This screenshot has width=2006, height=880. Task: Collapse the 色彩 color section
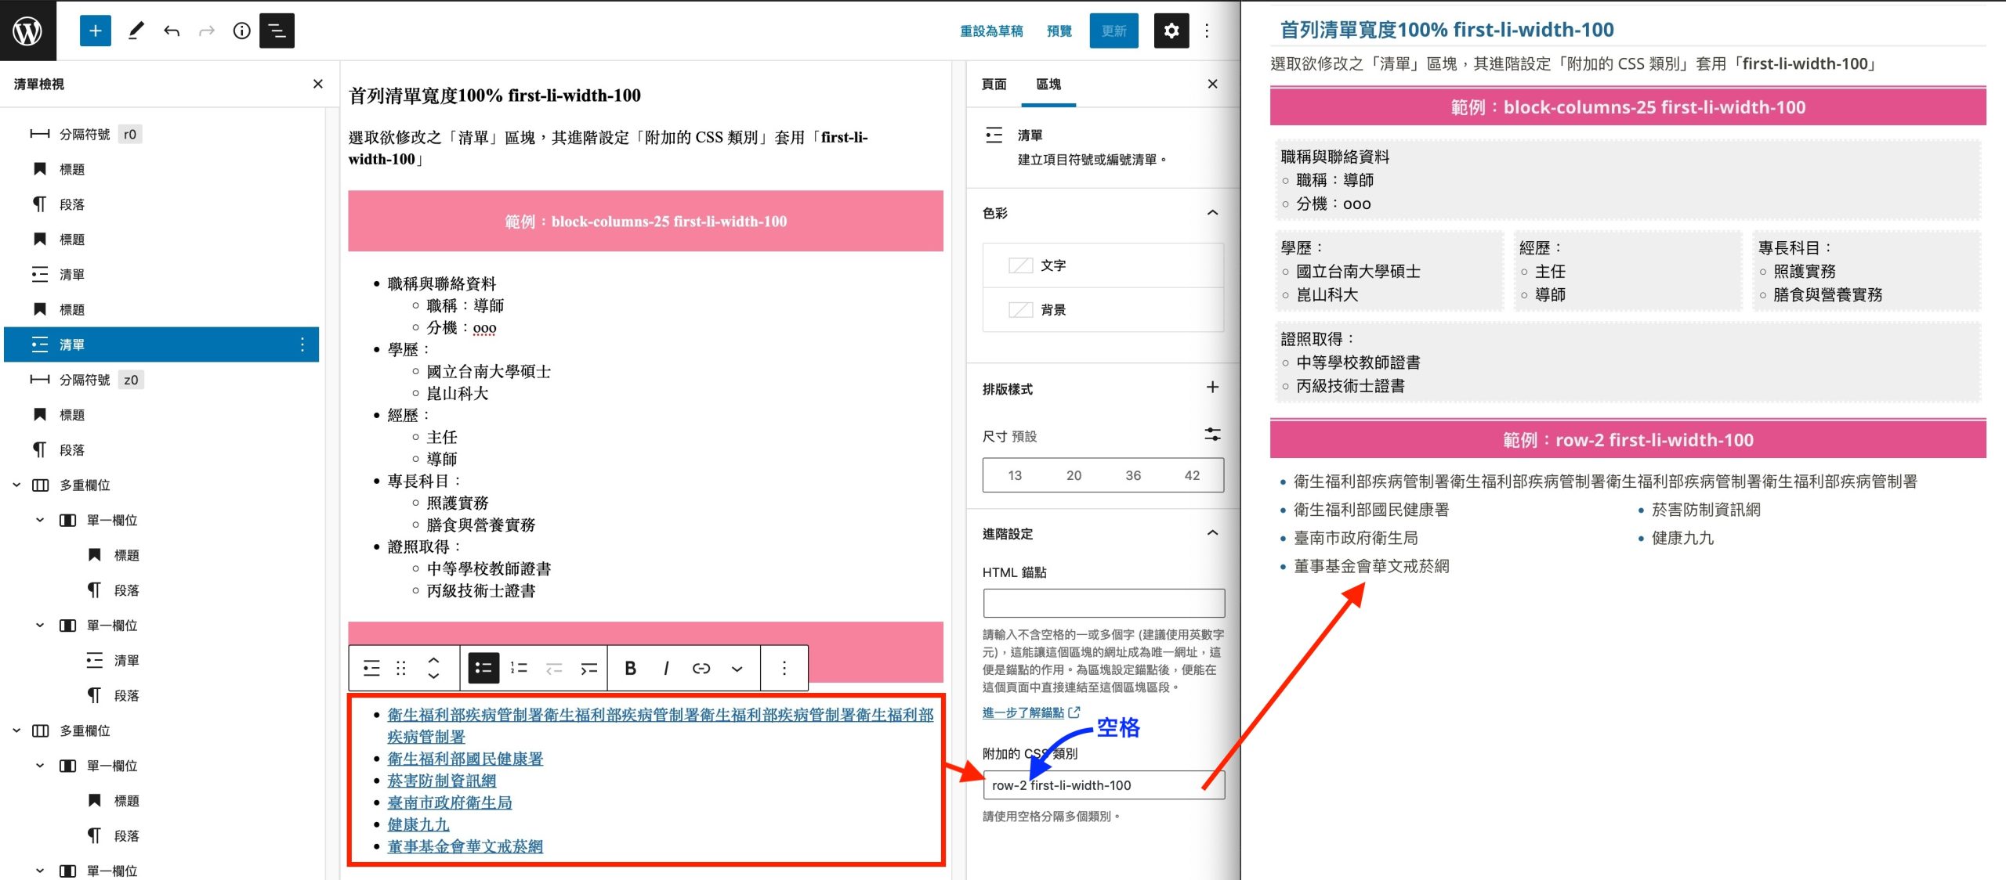[x=1212, y=213]
